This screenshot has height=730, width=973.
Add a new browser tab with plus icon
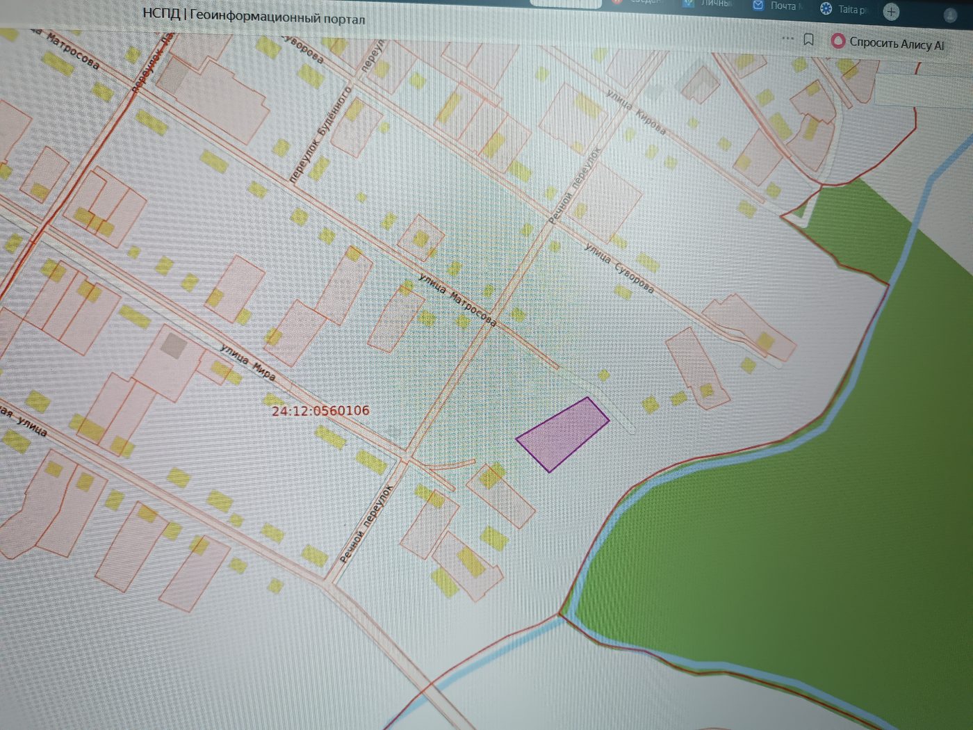[x=891, y=11]
